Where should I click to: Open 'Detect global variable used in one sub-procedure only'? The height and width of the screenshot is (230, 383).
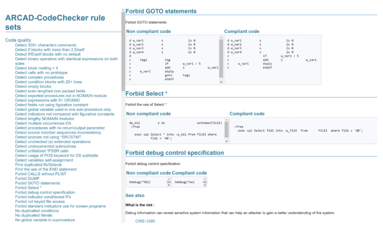(63, 110)
